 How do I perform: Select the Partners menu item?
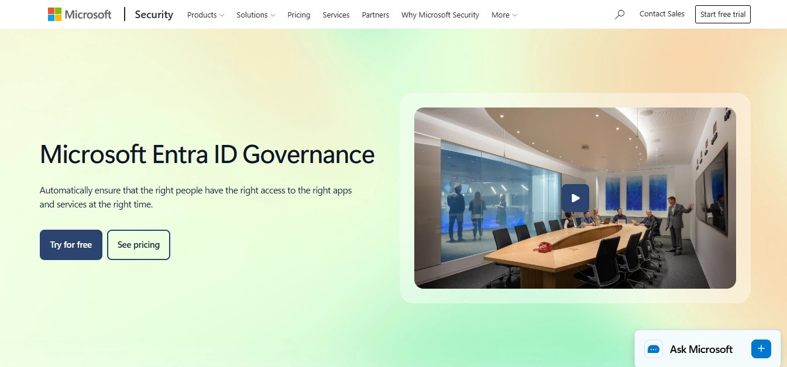tap(376, 15)
